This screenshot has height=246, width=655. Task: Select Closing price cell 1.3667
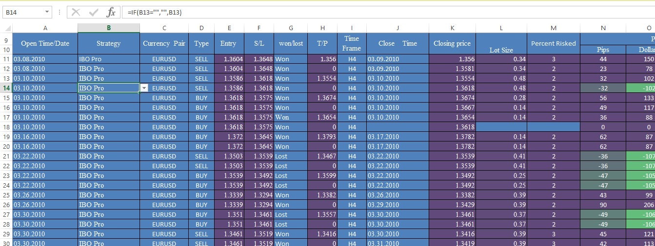pyautogui.click(x=452, y=107)
